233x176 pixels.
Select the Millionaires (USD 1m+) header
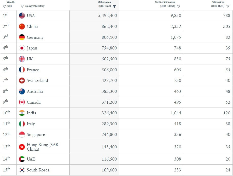point(104,4)
